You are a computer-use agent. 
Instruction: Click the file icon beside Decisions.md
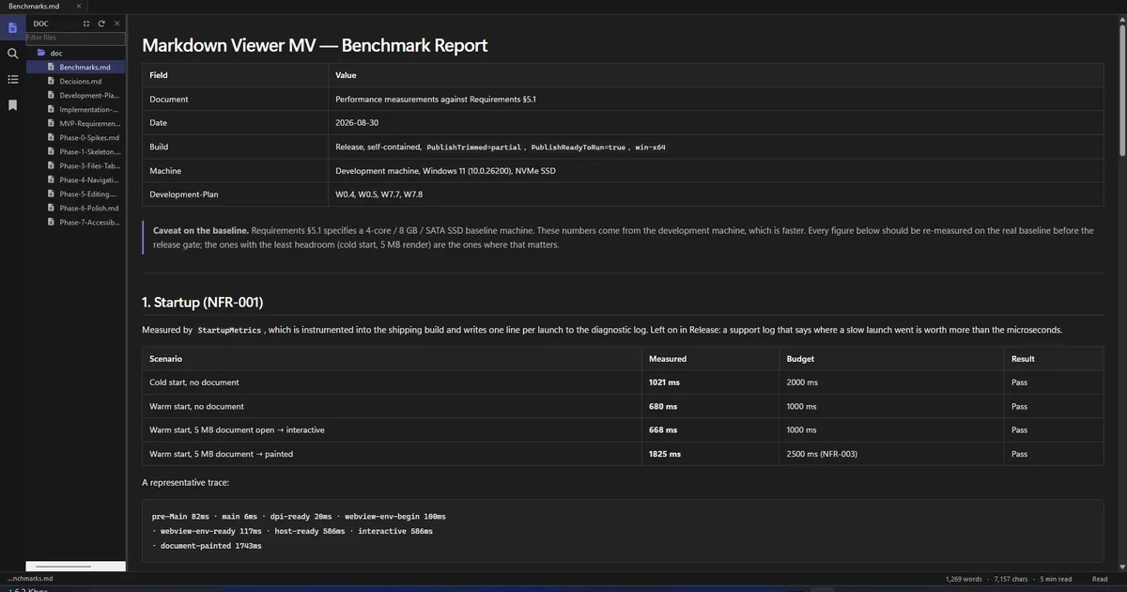click(52, 81)
